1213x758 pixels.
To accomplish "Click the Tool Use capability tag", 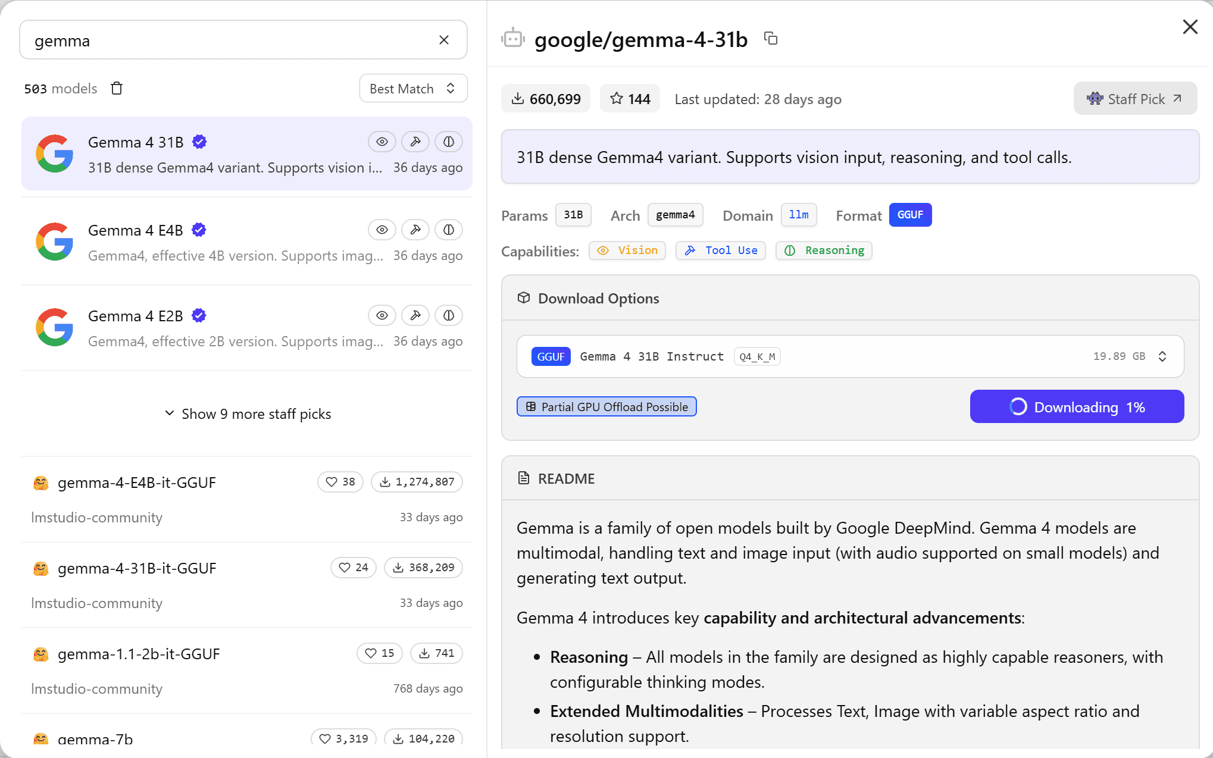I will (x=721, y=250).
